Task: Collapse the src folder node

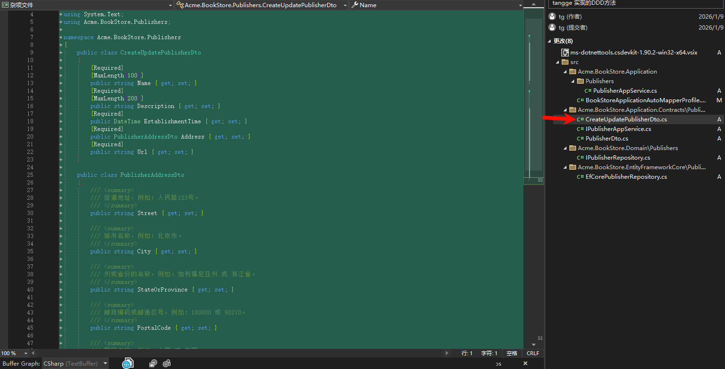Action: tap(557, 62)
